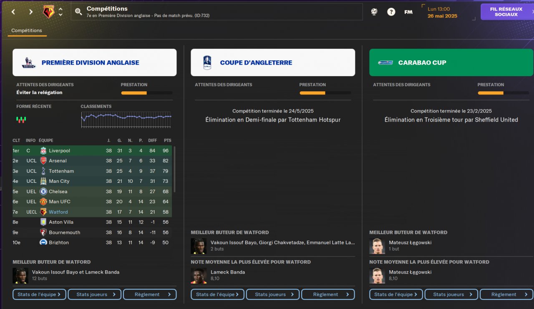Go back with the left arrow
Image resolution: width=534 pixels, height=309 pixels.
(13, 12)
